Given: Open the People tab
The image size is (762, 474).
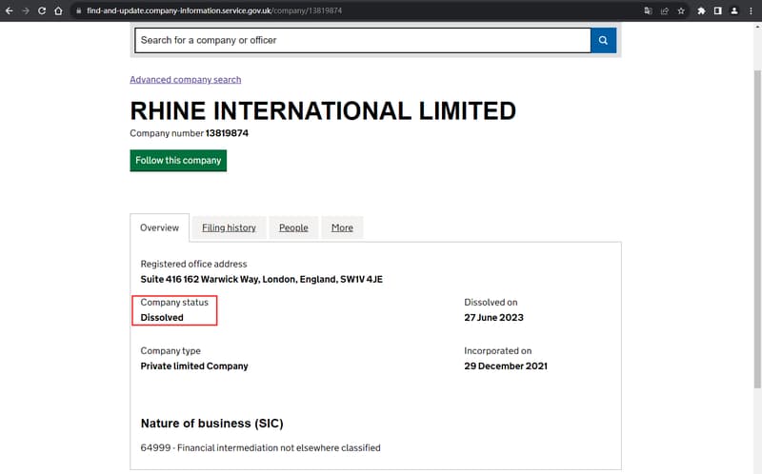Looking at the screenshot, I should tap(293, 227).
